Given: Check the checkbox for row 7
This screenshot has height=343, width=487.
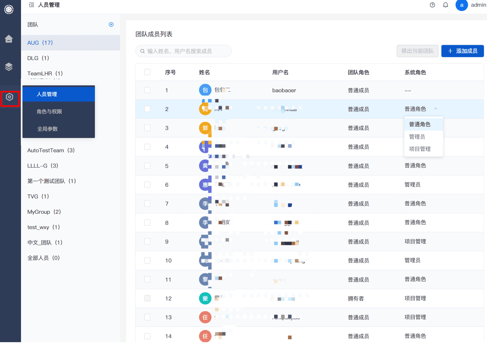Looking at the screenshot, I should pyautogui.click(x=148, y=204).
